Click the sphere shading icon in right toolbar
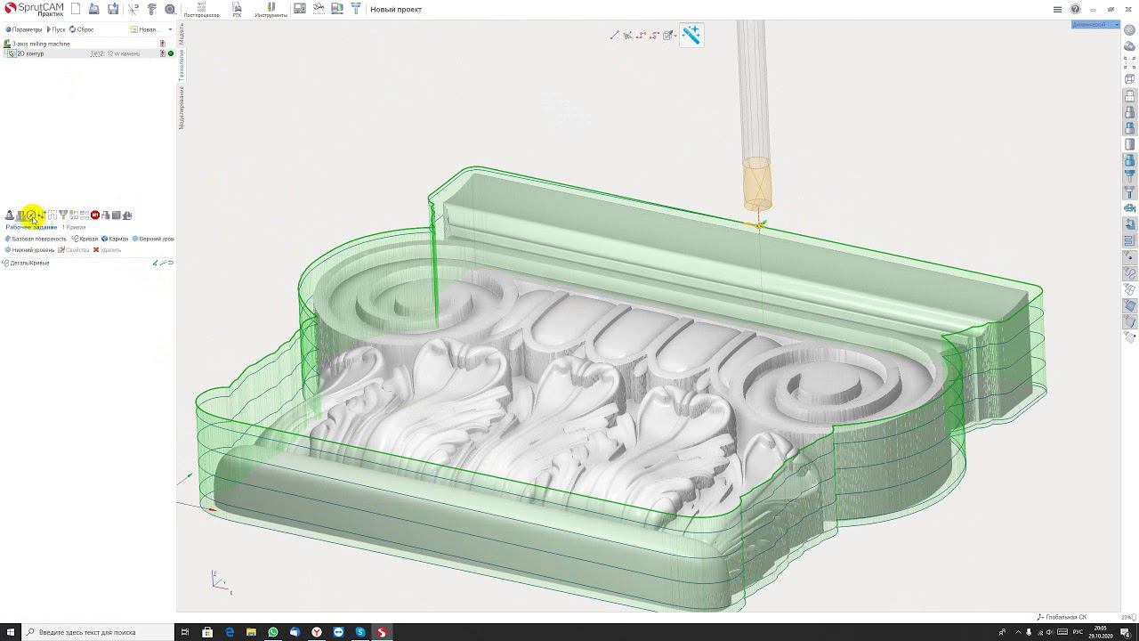1139x641 pixels. (x=1130, y=30)
